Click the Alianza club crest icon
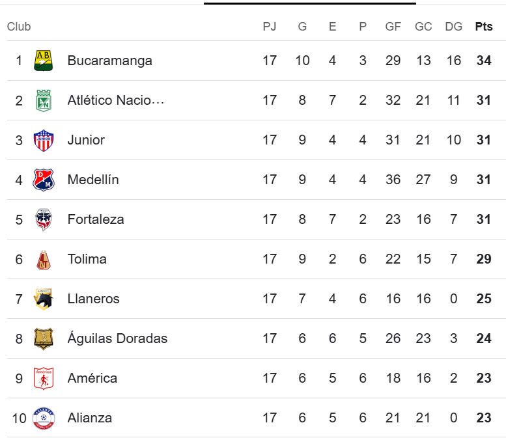Image resolution: width=506 pixels, height=438 pixels. (x=44, y=418)
